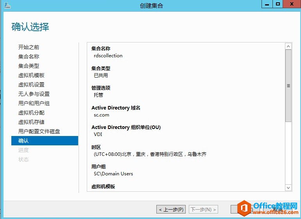This screenshot has width=301, height=219.
Task: Maximize the 创建集合 window
Action: 278,4
